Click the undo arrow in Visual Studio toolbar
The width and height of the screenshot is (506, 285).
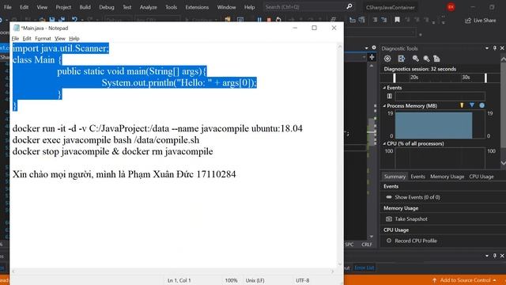click(x=74, y=20)
